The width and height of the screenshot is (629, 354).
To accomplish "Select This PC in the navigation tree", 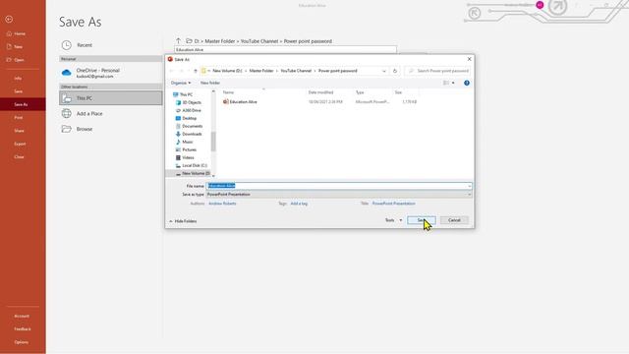I will click(186, 94).
